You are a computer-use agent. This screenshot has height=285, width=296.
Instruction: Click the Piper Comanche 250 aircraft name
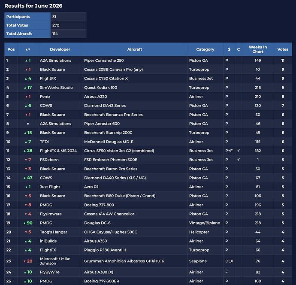(x=104, y=61)
